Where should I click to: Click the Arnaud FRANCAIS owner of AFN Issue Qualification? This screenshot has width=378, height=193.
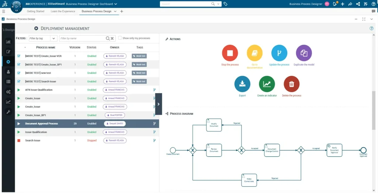(x=115, y=90)
